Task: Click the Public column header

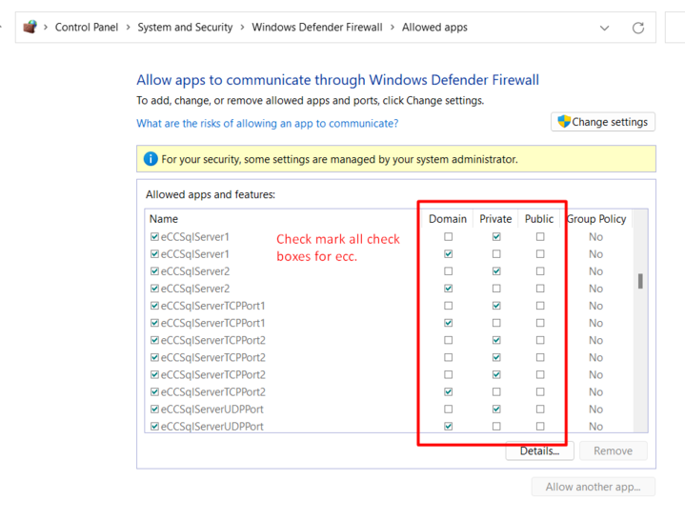Action: 539,219
